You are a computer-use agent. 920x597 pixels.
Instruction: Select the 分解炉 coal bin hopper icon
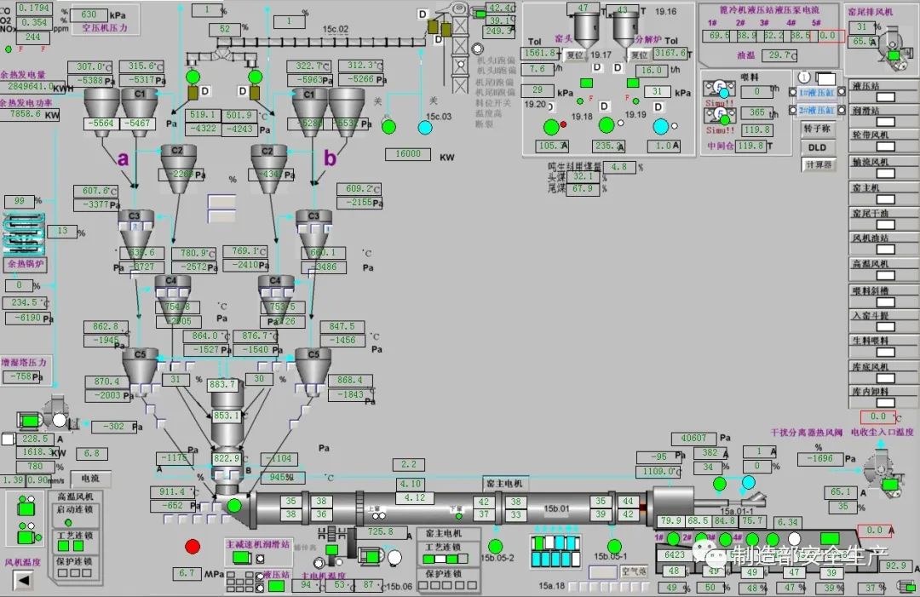pos(625,29)
